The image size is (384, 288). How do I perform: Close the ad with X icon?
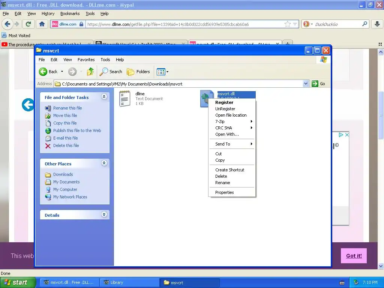[x=347, y=135]
